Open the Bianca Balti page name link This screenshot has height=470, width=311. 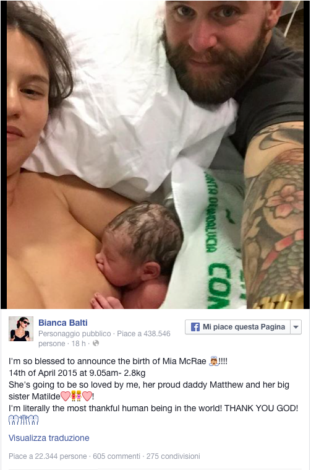click(63, 323)
